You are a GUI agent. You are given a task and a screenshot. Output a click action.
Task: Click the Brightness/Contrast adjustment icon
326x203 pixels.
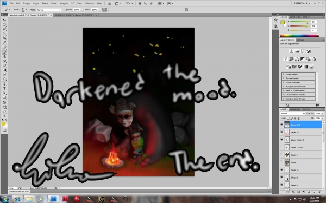coord(291,51)
